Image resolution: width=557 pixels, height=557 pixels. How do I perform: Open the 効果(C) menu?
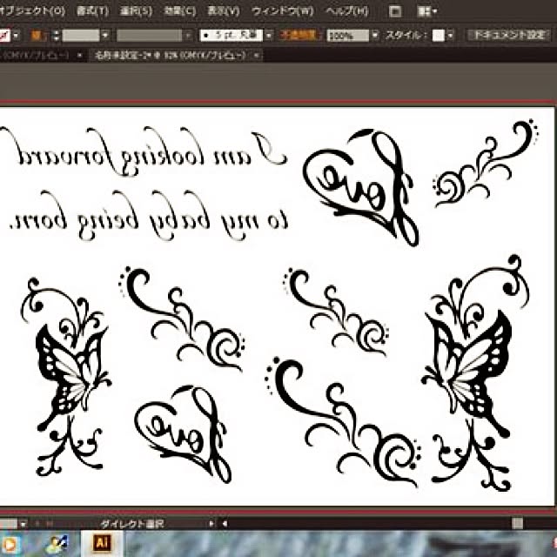(x=180, y=11)
